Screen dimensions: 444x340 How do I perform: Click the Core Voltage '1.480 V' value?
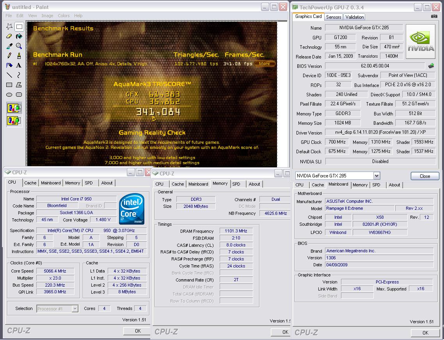[x=103, y=220]
